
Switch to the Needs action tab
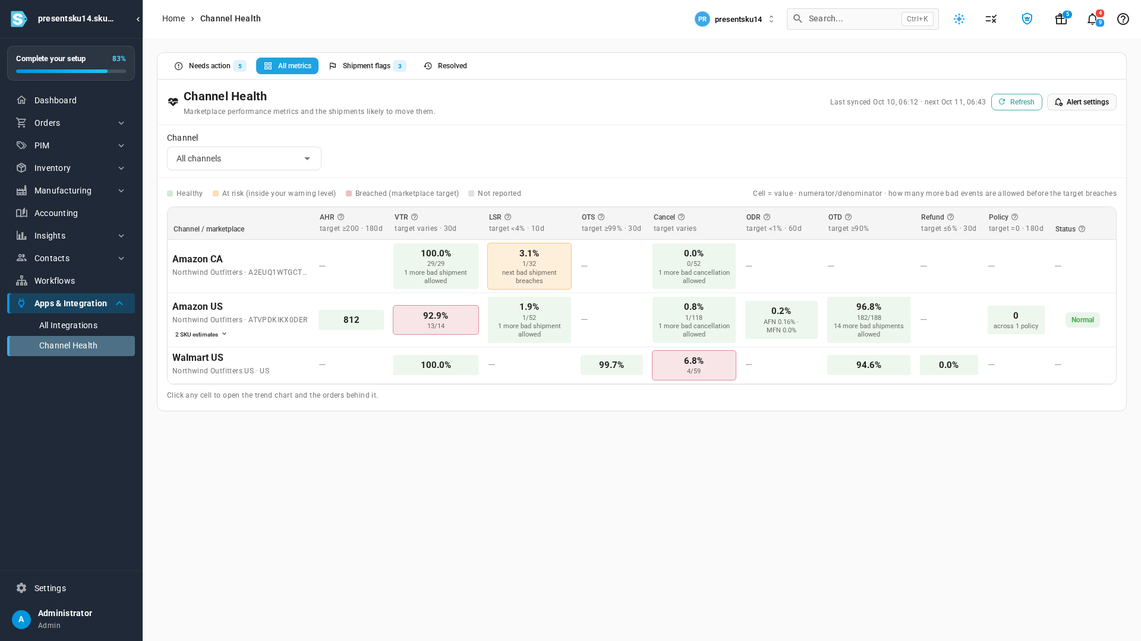pos(210,66)
